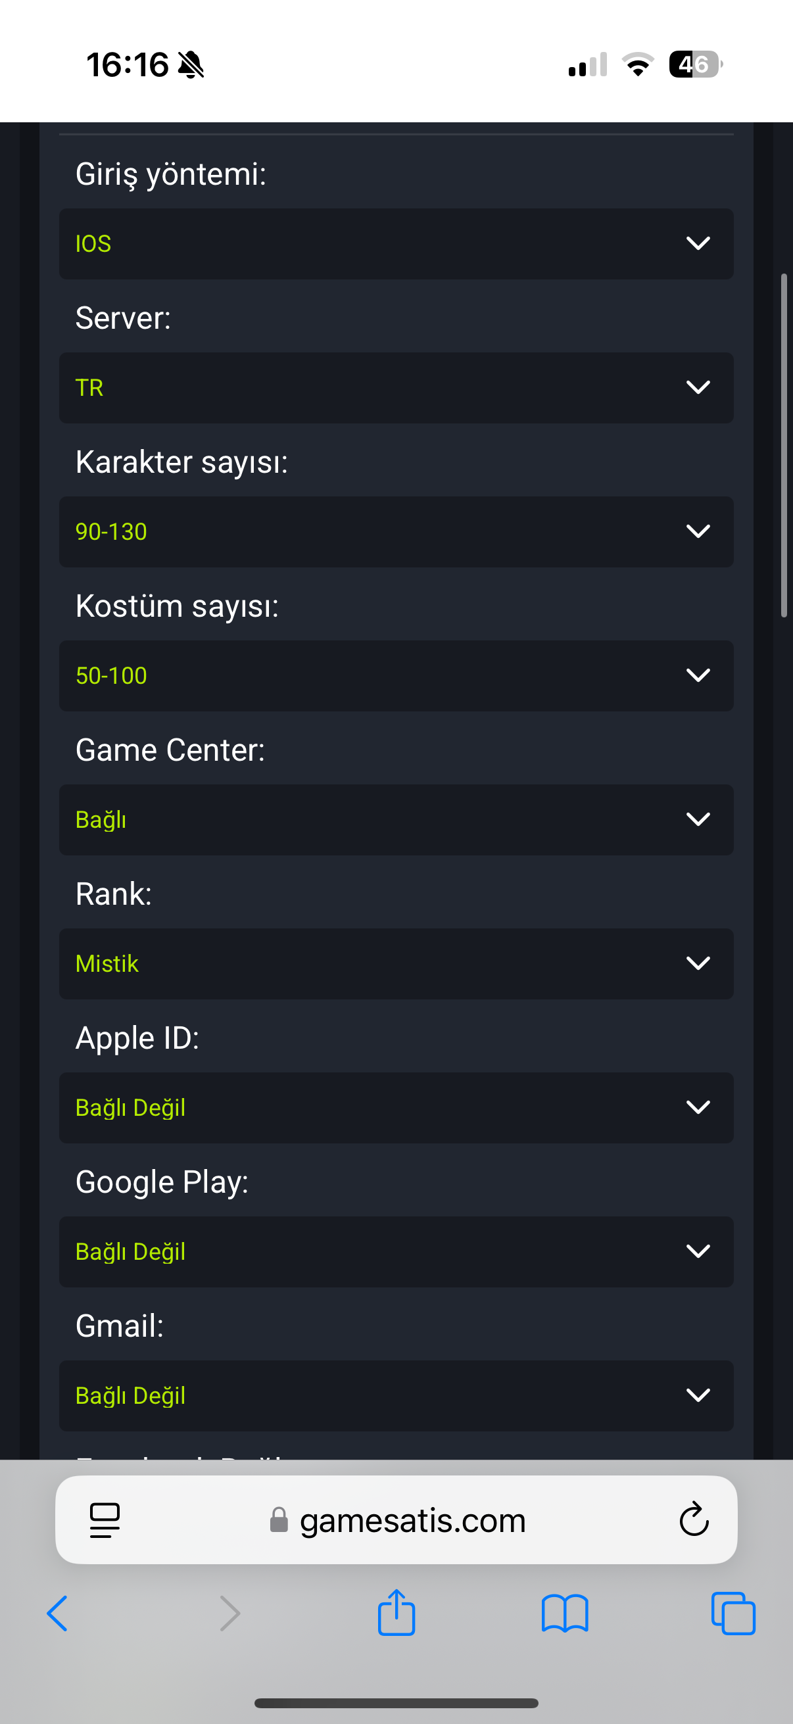Tap the lock icon beside gamesatis.com
This screenshot has width=793, height=1724.
(278, 1520)
